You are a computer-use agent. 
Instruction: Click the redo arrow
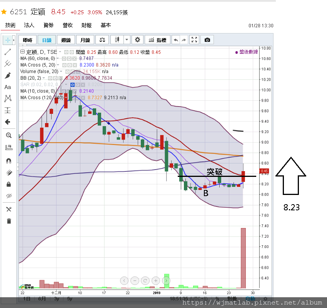pos(184,40)
